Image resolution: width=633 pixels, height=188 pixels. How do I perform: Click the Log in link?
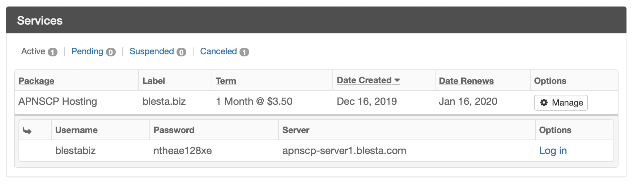click(553, 151)
